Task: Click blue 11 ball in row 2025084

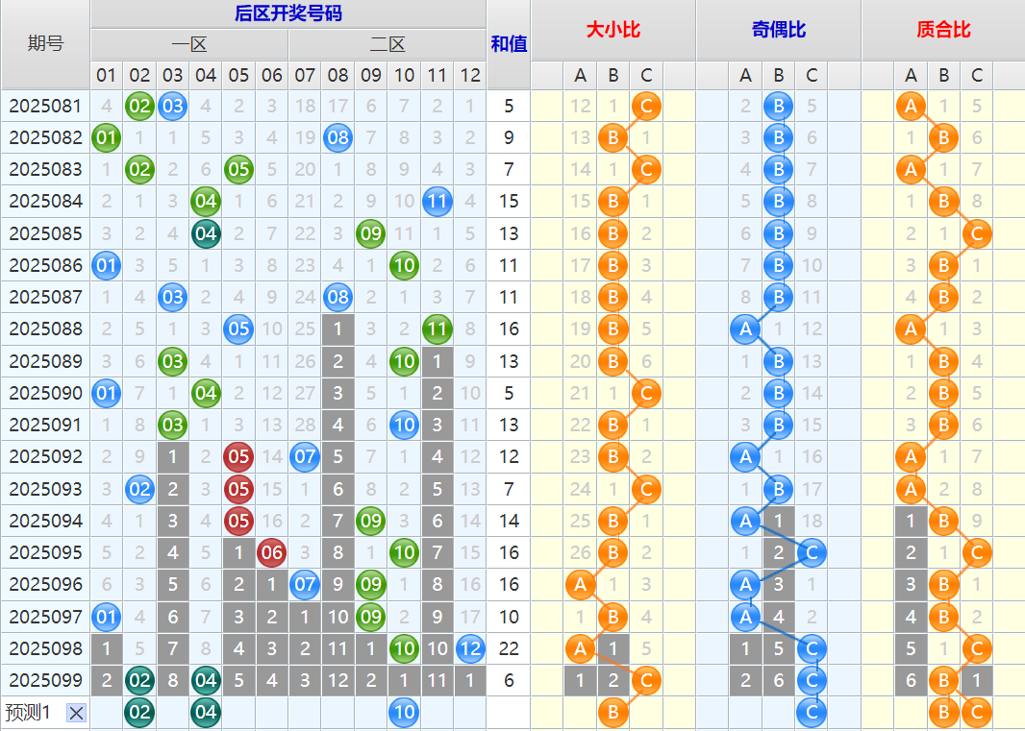Action: (437, 201)
